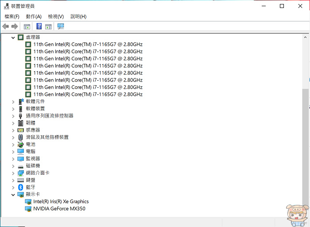The height and width of the screenshot is (227, 310).
Task: Collapse the 顯示卡 display adapters node
Action: (13, 195)
